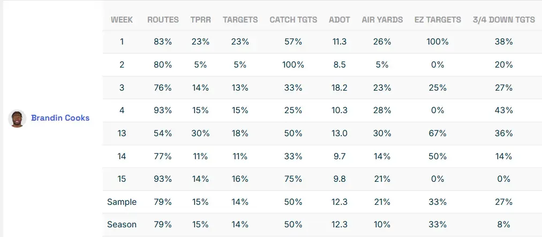542x237 pixels.
Task: Select the EZ TARGETS column header
Action: 438,20
